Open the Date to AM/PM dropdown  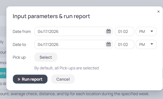click(146, 44)
